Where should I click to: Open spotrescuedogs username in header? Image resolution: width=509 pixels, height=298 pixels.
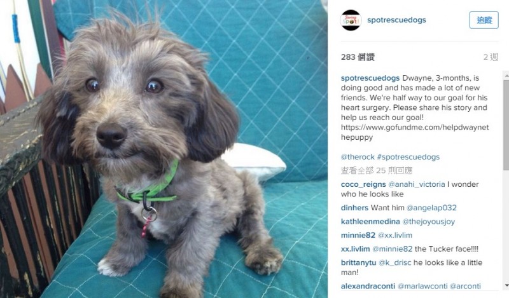pyautogui.click(x=396, y=20)
